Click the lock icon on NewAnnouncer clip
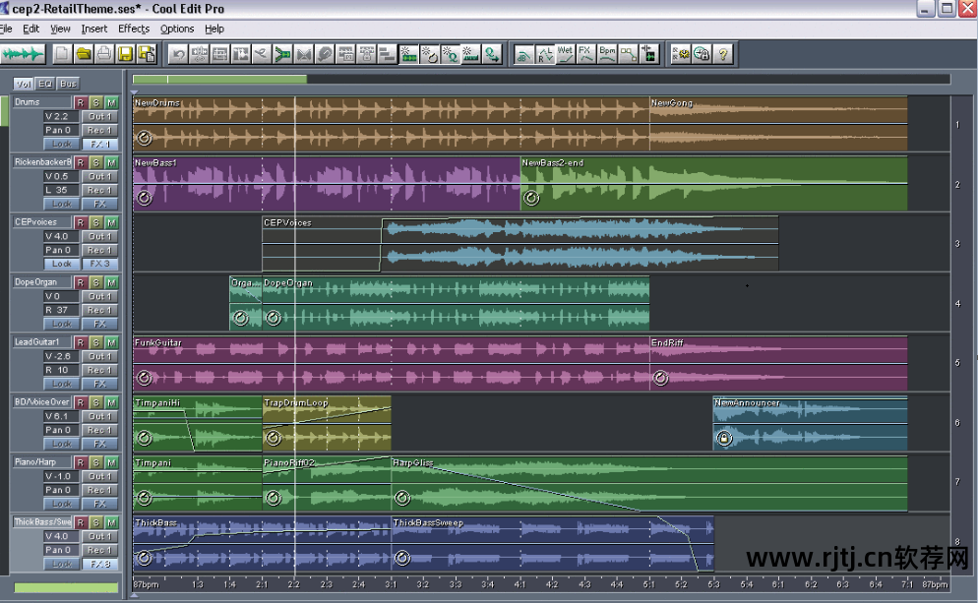This screenshot has width=978, height=603. pos(723,439)
